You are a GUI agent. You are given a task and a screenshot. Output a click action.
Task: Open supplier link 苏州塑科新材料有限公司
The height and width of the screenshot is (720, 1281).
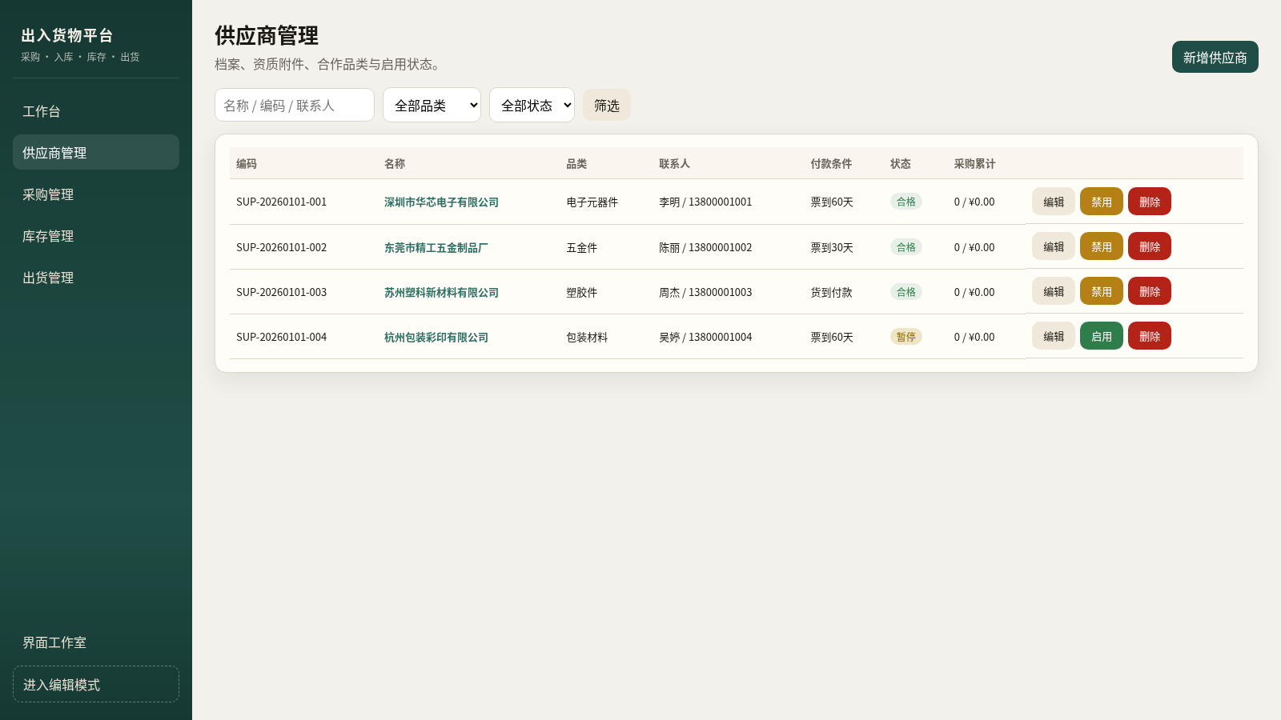[441, 293]
